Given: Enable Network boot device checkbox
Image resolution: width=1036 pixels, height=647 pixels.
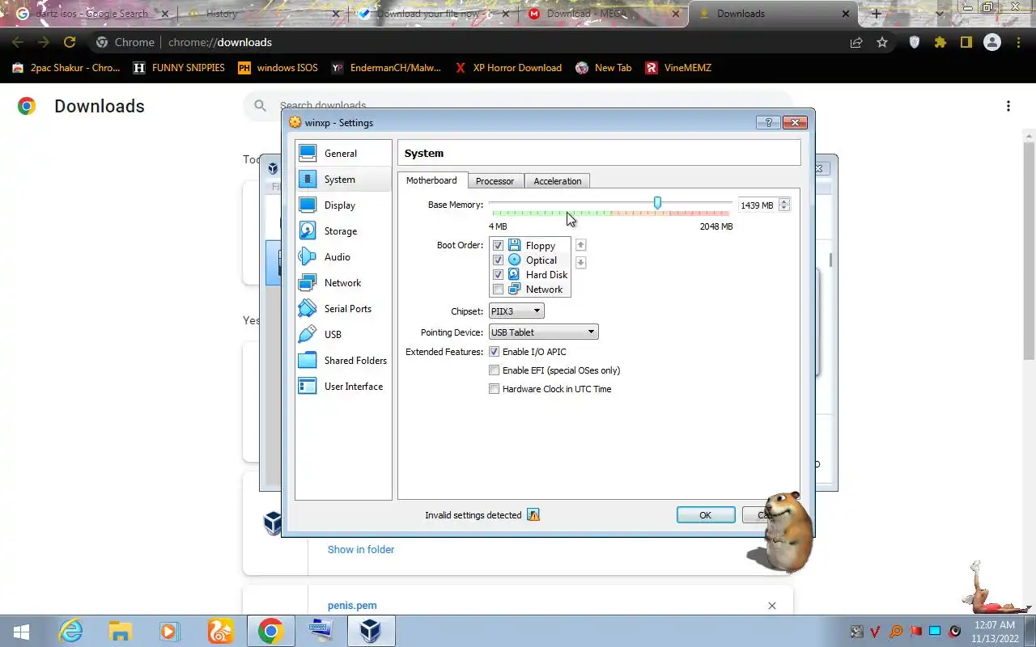Looking at the screenshot, I should tap(498, 290).
